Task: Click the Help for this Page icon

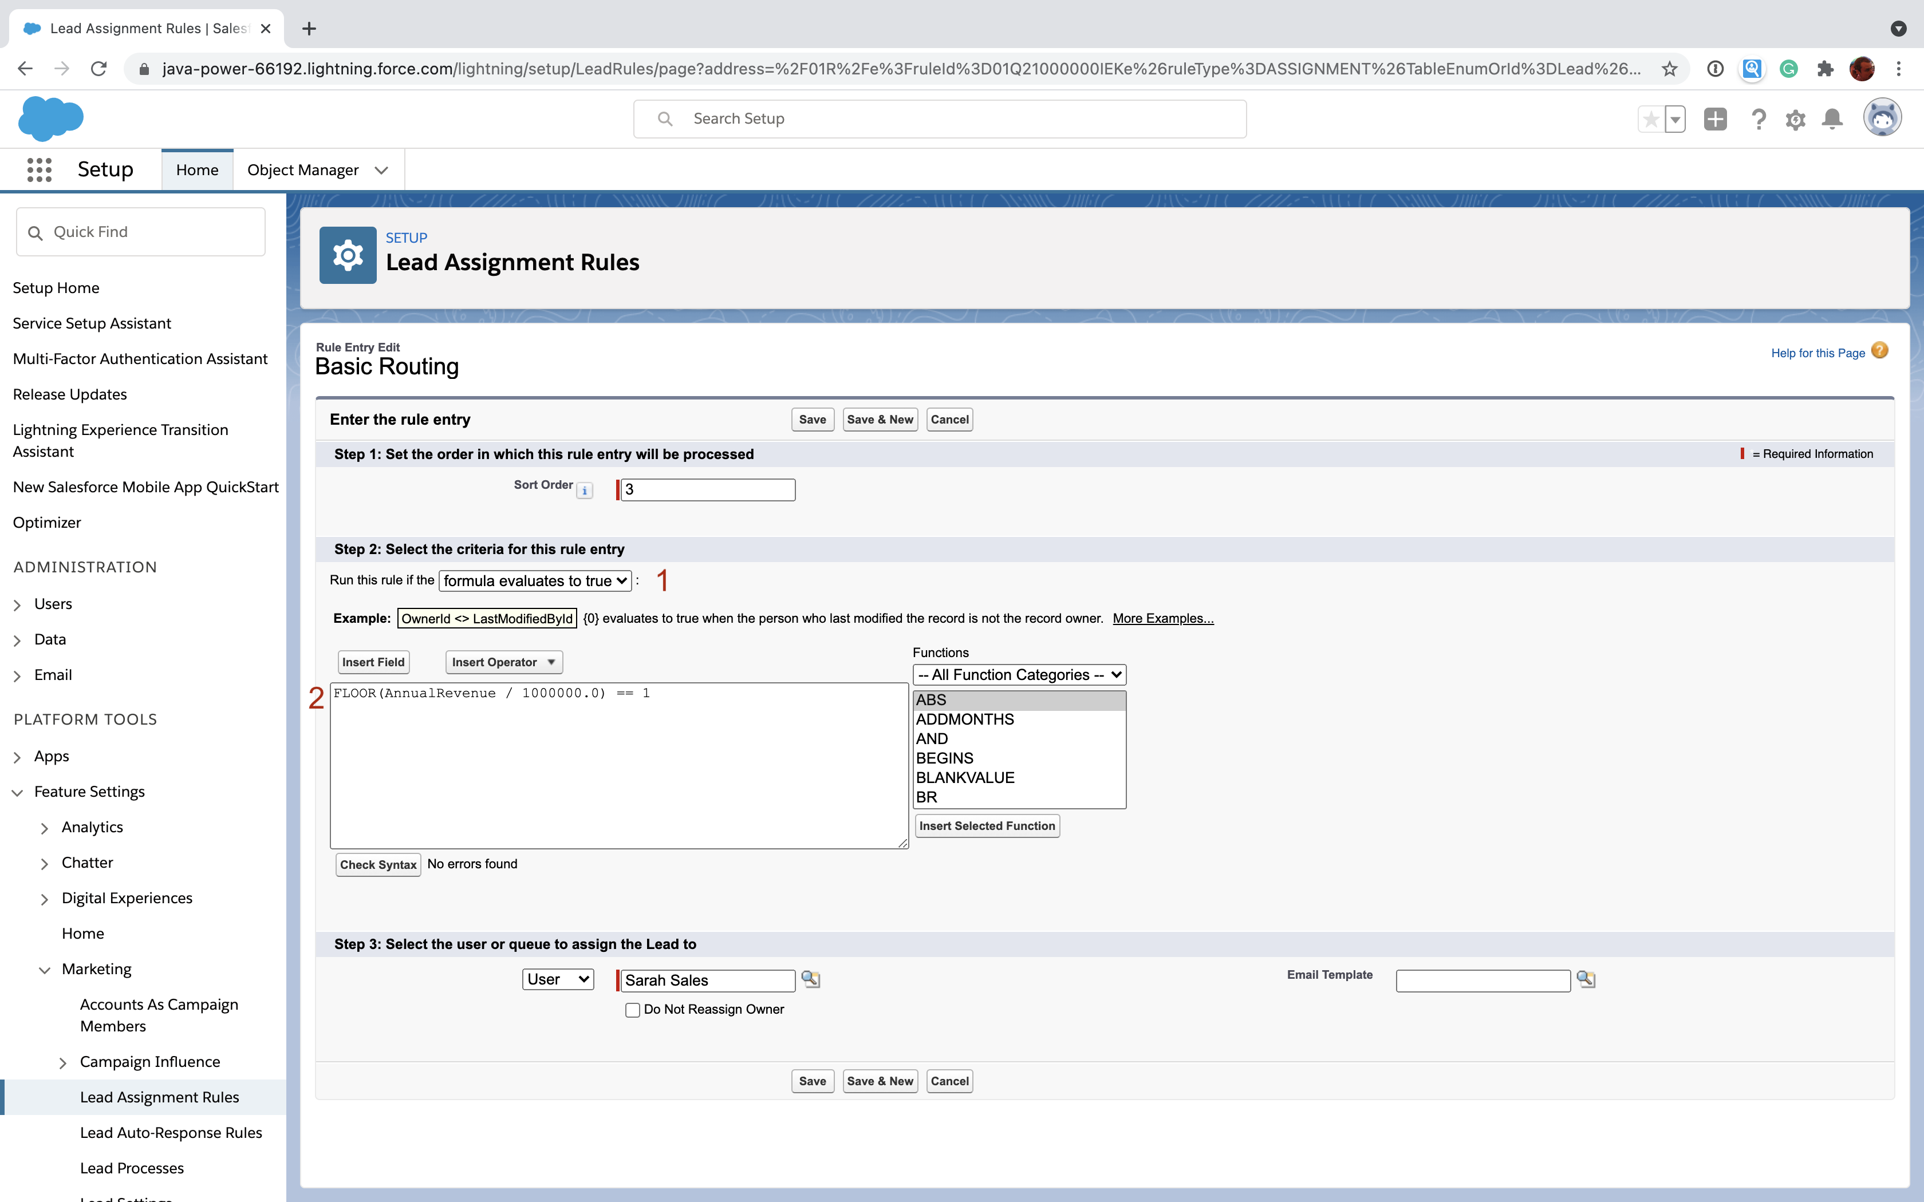Action: click(1881, 352)
